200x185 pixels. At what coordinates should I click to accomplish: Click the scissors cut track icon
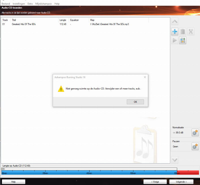point(191,32)
